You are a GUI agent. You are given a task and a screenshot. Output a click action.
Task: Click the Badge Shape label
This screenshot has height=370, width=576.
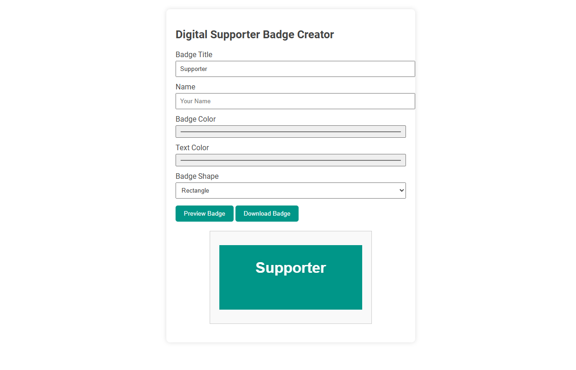click(197, 176)
